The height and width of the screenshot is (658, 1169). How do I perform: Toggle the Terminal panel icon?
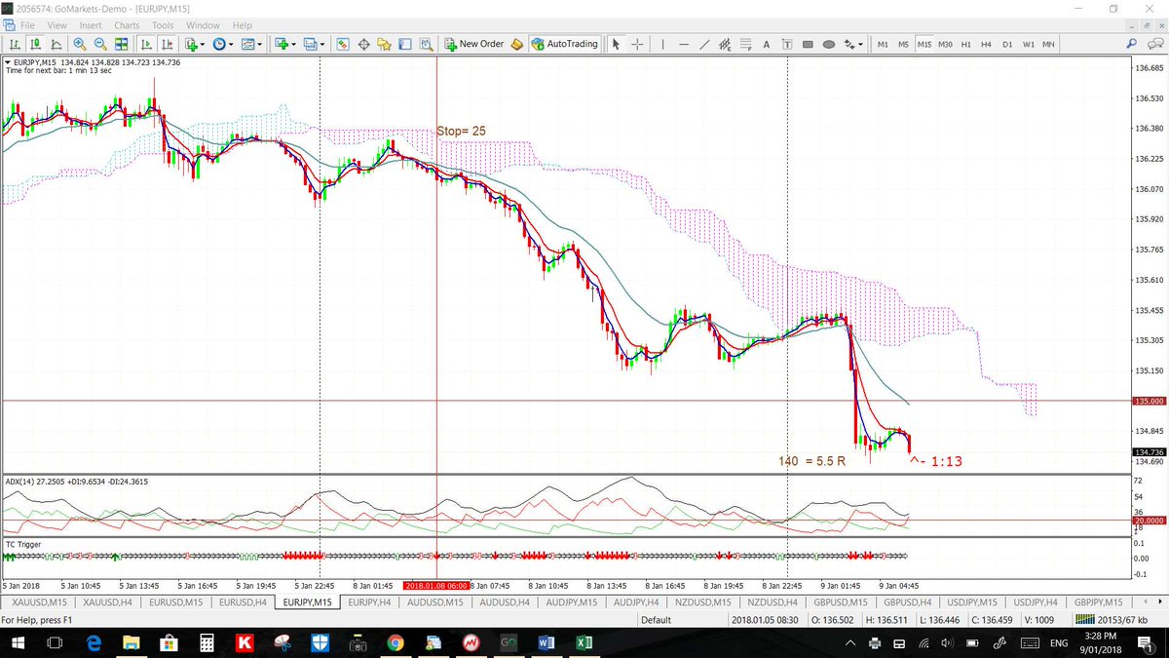point(406,44)
